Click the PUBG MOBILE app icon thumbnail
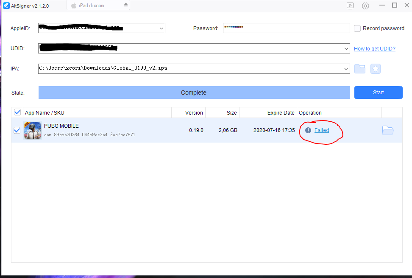 click(33, 130)
